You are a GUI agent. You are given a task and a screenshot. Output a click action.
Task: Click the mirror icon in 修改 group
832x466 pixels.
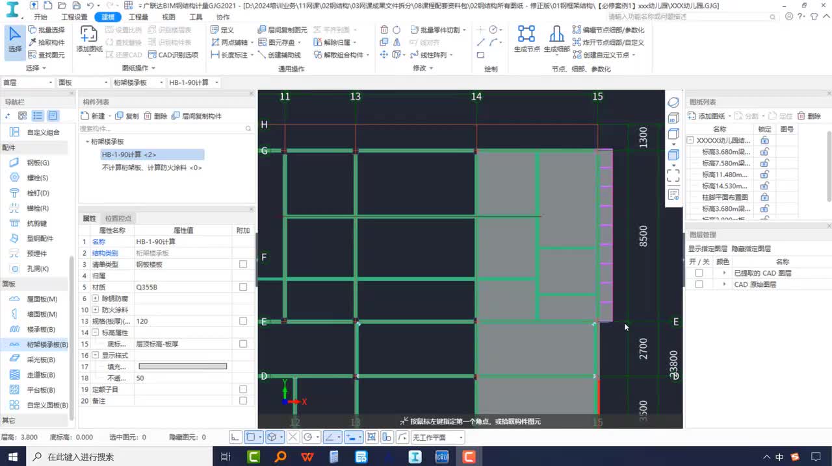(396, 42)
